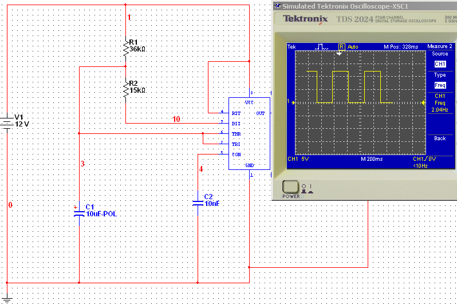The image size is (457, 305).
Task: Click the Measure 2 menu heading
Action: click(x=439, y=46)
